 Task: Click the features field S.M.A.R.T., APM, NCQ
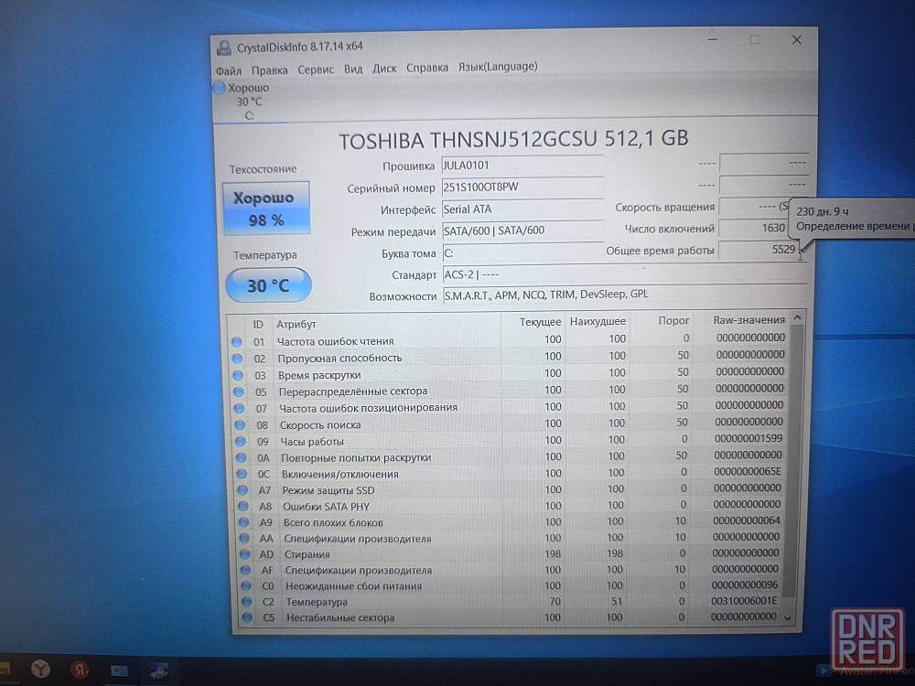click(624, 295)
